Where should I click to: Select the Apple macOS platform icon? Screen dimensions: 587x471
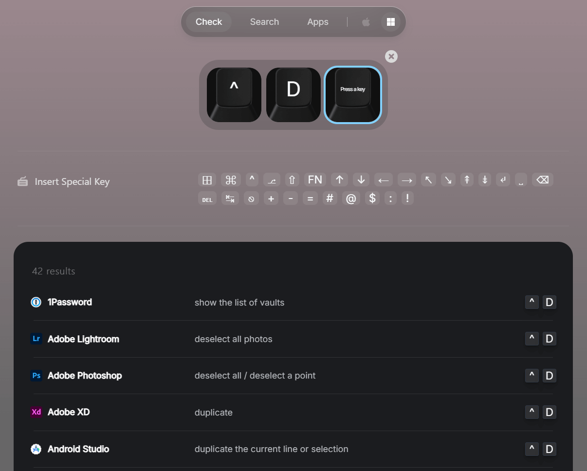pyautogui.click(x=366, y=22)
